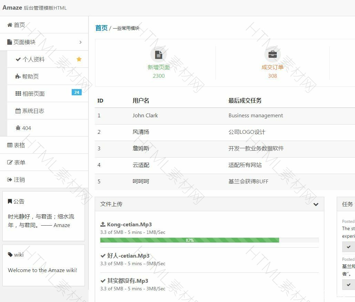Click the bug icon next to 404
The image size is (355, 302).
(18, 128)
